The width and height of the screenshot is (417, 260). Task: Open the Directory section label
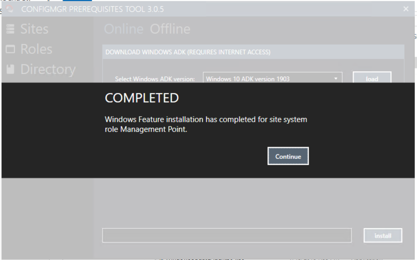pyautogui.click(x=48, y=69)
